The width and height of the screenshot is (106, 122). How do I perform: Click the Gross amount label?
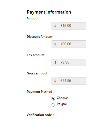pyautogui.click(x=37, y=73)
